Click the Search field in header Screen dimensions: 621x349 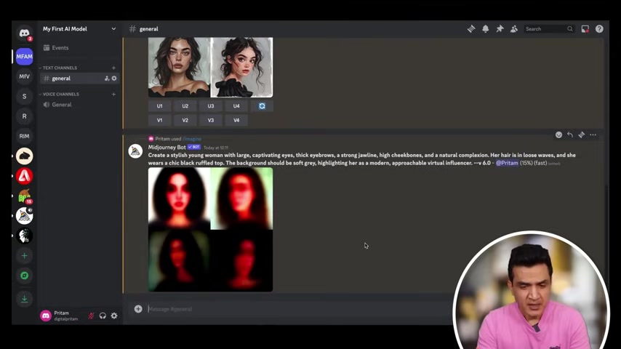[x=549, y=29]
